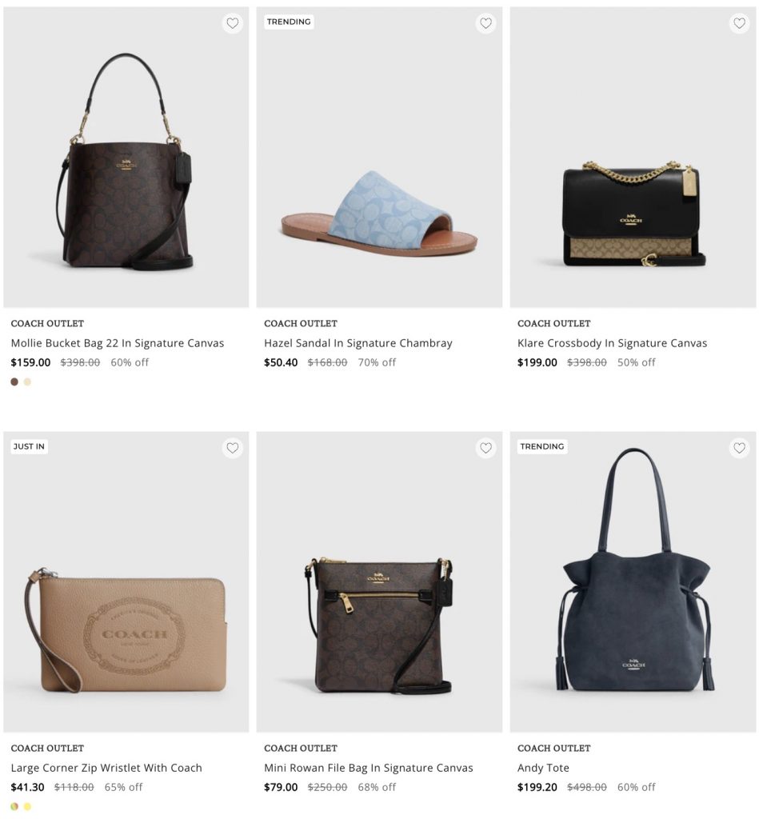
Task: Click heart icon on Hazel Sandal
Action: [485, 23]
